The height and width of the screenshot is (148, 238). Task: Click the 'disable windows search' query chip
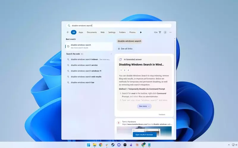(x=129, y=41)
